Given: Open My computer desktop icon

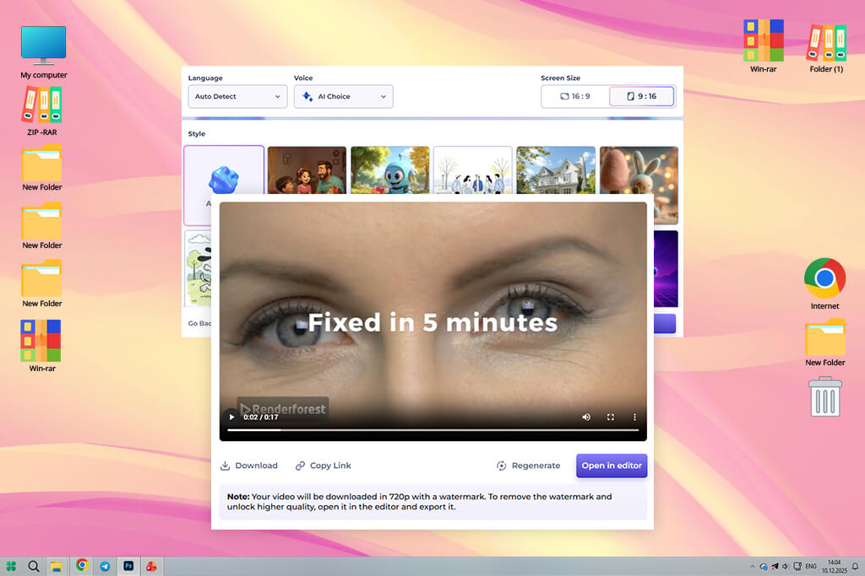Looking at the screenshot, I should pos(44,52).
